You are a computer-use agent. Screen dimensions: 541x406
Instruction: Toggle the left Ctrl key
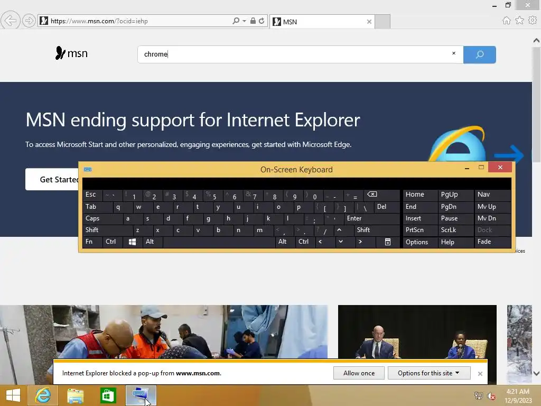point(113,242)
